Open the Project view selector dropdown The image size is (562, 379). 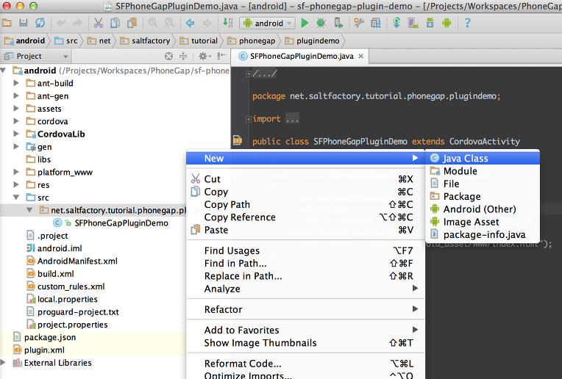pyautogui.click(x=35, y=56)
